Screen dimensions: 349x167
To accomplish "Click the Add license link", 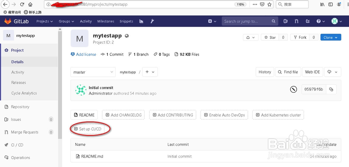I will pyautogui.click(x=83, y=54).
